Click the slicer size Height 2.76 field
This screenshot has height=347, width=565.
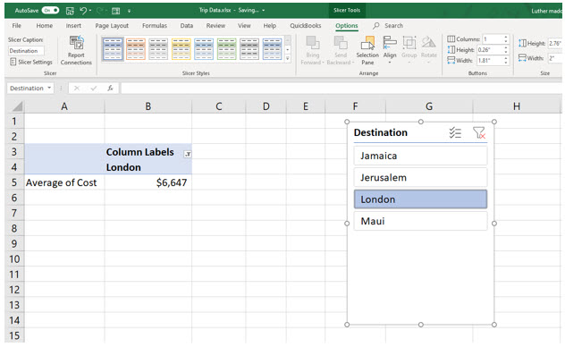click(555, 43)
